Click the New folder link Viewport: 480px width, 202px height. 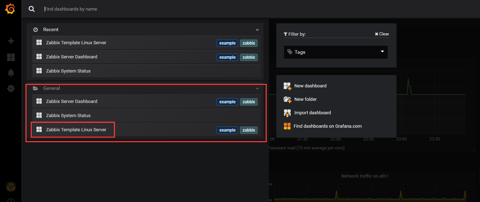click(x=306, y=99)
